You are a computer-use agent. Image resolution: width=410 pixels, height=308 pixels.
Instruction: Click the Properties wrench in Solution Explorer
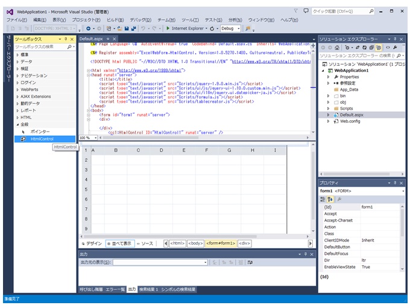point(395,48)
